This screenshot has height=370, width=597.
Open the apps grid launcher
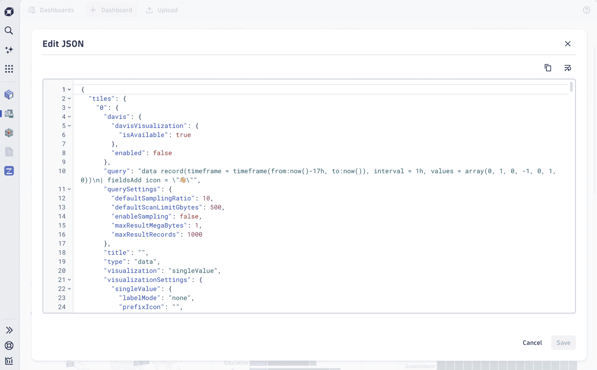pyautogui.click(x=9, y=69)
